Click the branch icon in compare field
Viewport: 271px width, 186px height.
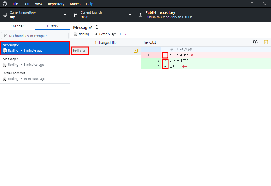point(5,35)
